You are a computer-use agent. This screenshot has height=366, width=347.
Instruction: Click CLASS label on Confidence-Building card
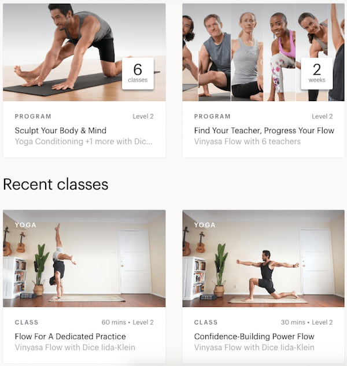(206, 323)
